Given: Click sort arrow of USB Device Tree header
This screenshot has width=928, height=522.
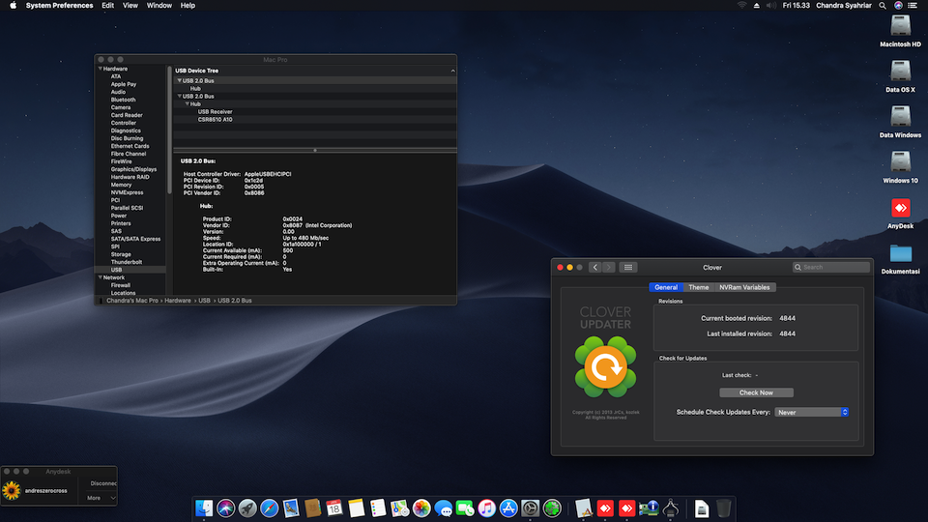Looking at the screenshot, I should point(452,71).
